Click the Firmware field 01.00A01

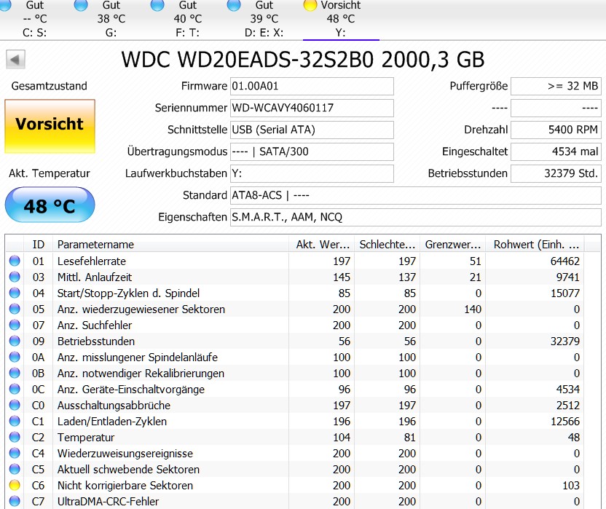point(312,86)
